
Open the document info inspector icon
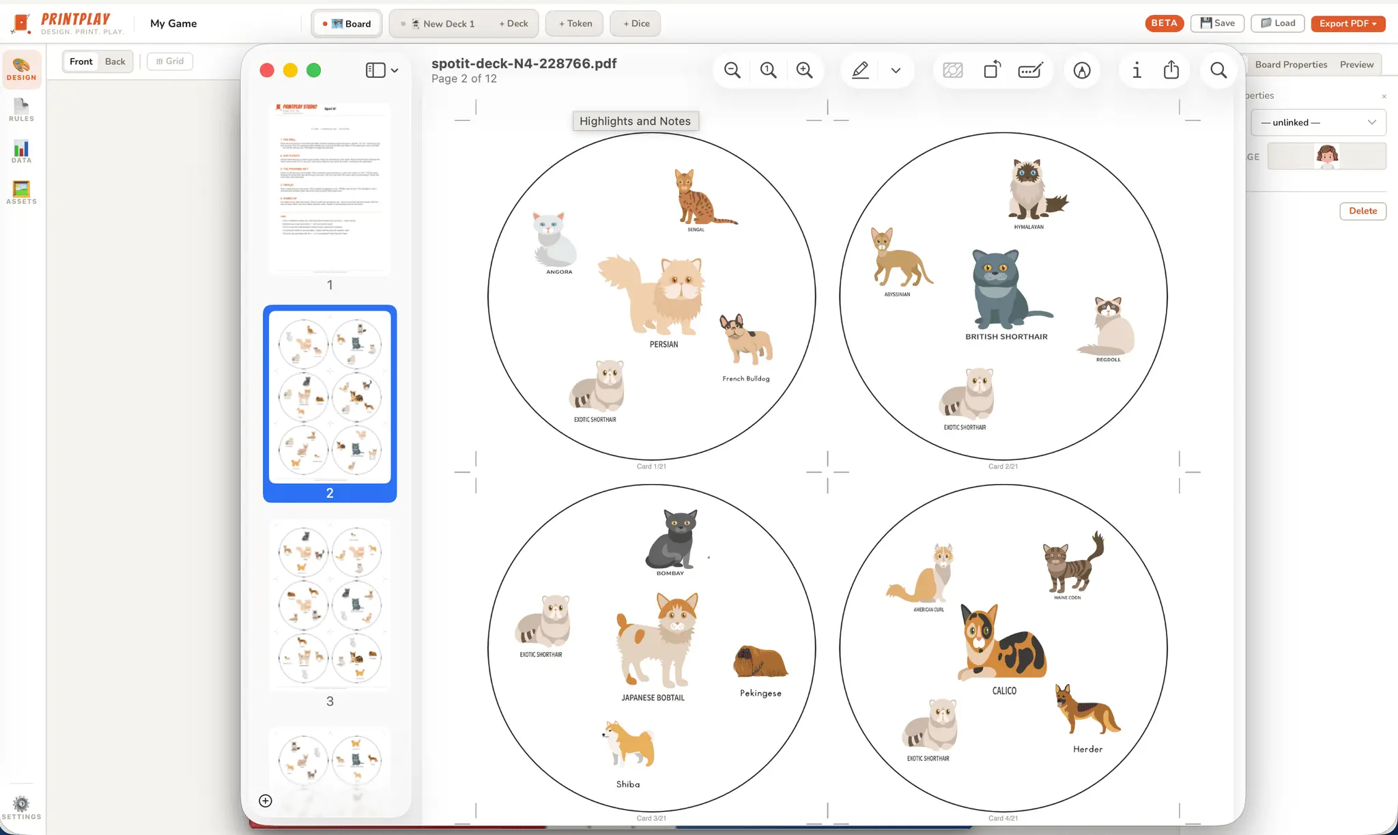1137,70
